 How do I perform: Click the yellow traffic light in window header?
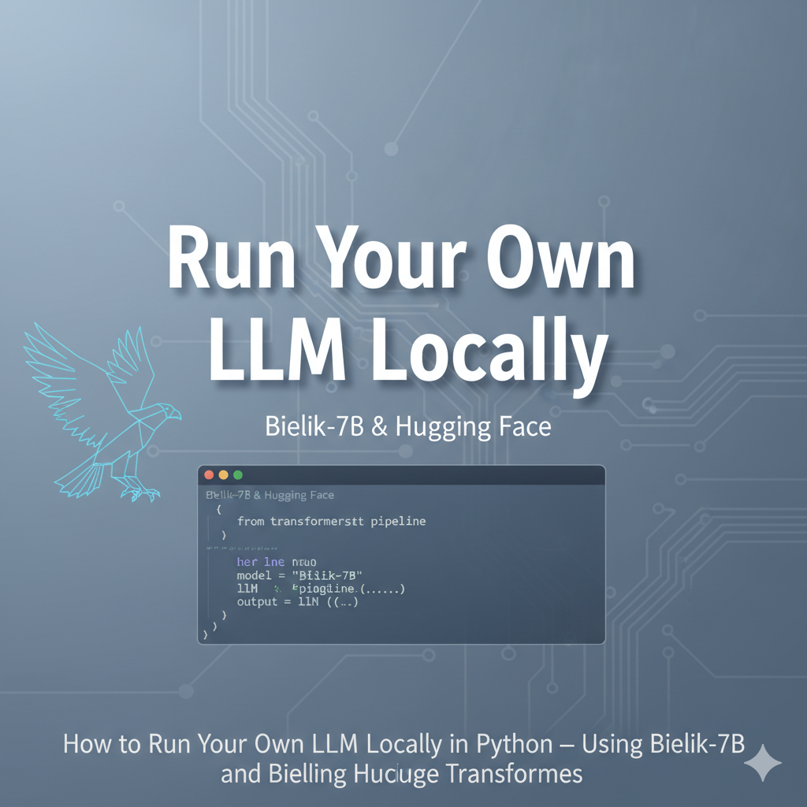(x=223, y=474)
